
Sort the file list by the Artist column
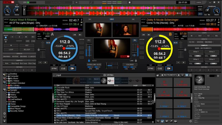(99, 85)
